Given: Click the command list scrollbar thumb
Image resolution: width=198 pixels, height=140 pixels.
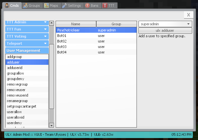Looking at the screenshot, I should point(51,76).
